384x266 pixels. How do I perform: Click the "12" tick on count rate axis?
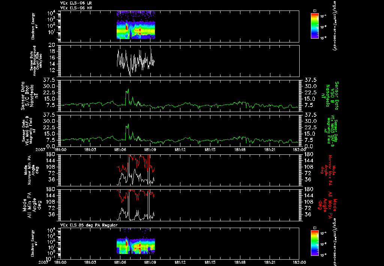52,70
